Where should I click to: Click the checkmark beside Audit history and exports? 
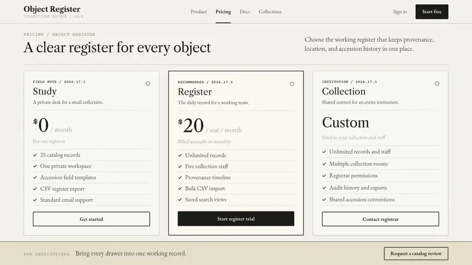324,188
